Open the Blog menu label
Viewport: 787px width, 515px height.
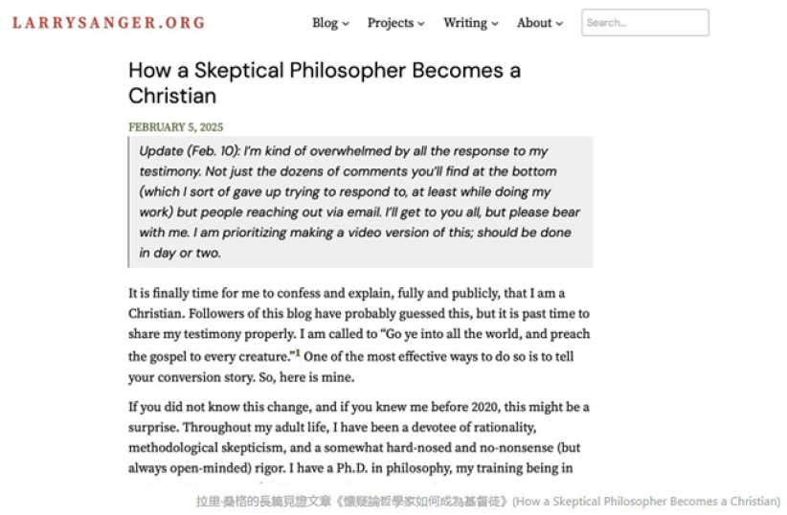(x=325, y=23)
